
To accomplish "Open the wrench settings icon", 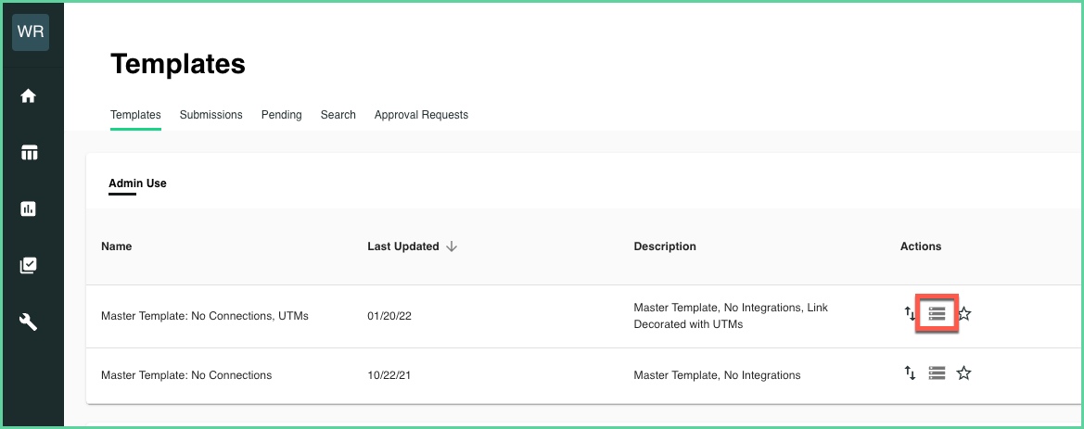I will pos(29,322).
